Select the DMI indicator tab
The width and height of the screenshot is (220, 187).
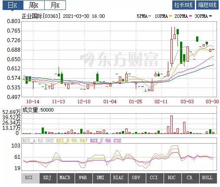102,178
